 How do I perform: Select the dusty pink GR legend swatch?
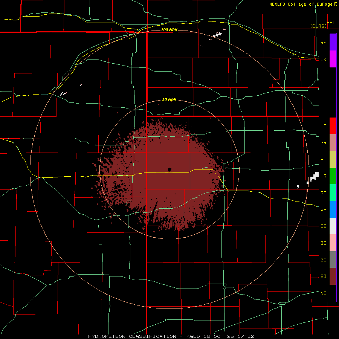pos(333,142)
